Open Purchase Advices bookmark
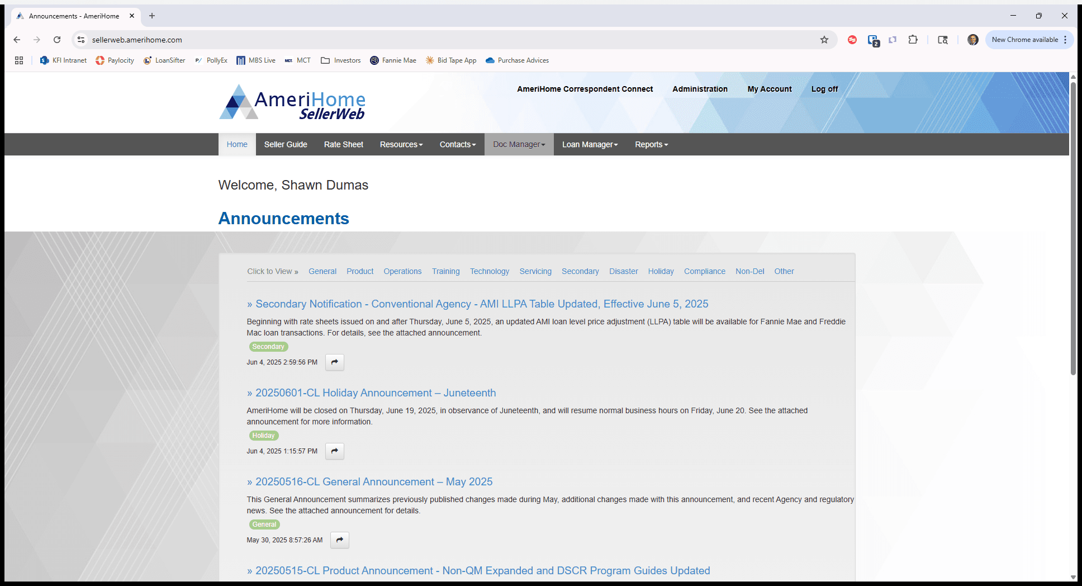1082x586 pixels. 517,60
